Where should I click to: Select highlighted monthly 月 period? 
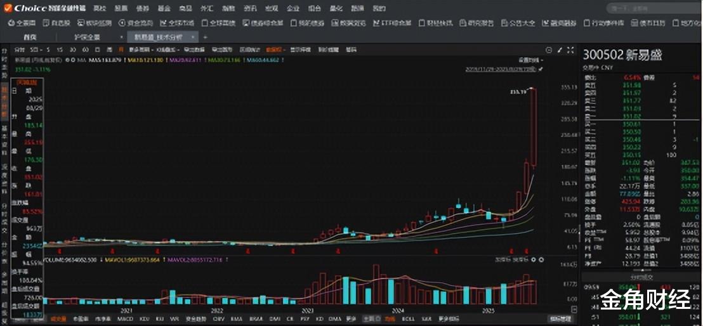coord(120,49)
